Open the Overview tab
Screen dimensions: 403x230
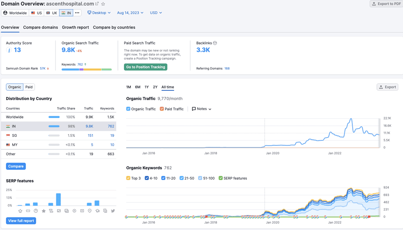[x=10, y=27]
